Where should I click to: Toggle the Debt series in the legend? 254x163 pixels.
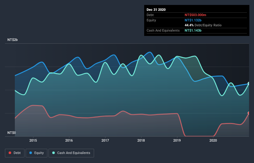15,153
